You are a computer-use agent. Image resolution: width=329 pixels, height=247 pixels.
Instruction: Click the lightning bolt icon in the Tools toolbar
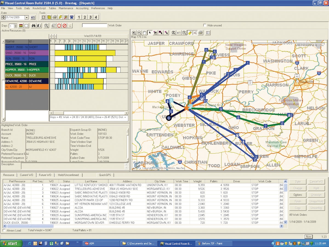click(60, 17)
